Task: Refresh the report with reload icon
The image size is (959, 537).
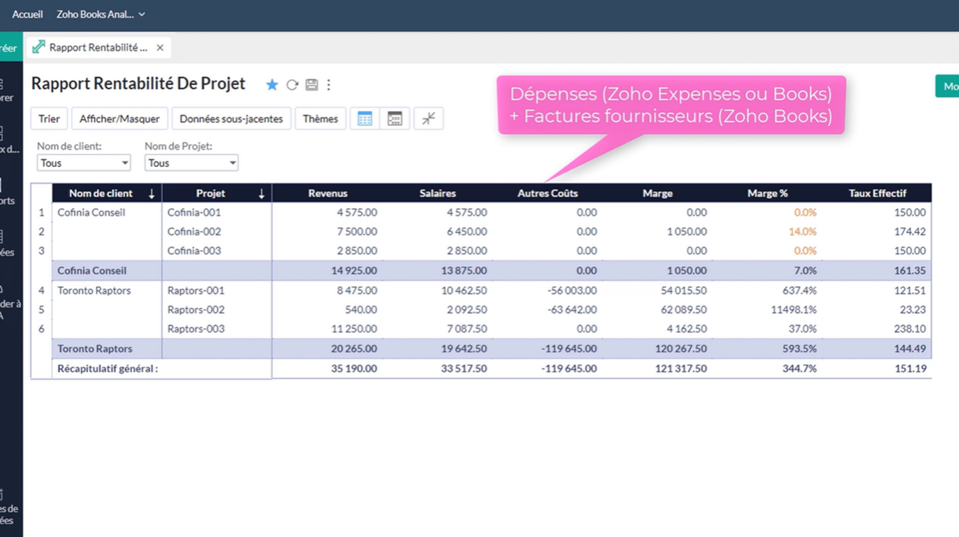Action: [292, 85]
